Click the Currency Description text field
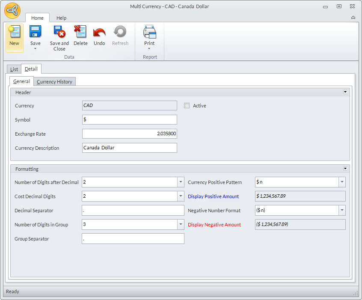This screenshot has height=300, width=362. (x=129, y=148)
